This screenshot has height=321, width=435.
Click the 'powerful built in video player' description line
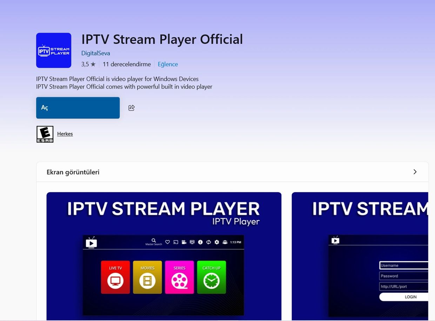[124, 87]
